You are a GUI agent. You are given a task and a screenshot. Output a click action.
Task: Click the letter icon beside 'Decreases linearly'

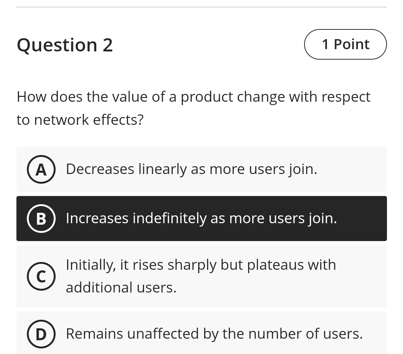(41, 169)
